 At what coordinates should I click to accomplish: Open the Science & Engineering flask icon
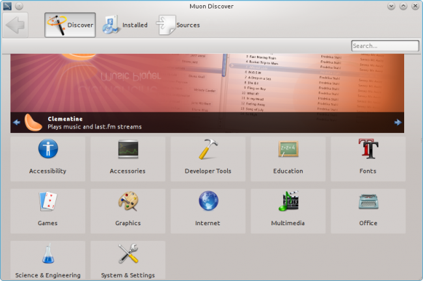pyautogui.click(x=48, y=253)
